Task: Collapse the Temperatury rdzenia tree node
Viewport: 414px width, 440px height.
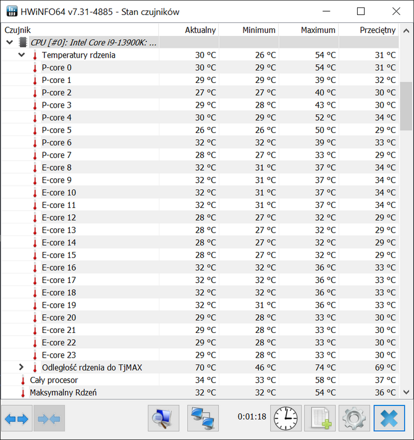Action: pos(22,54)
